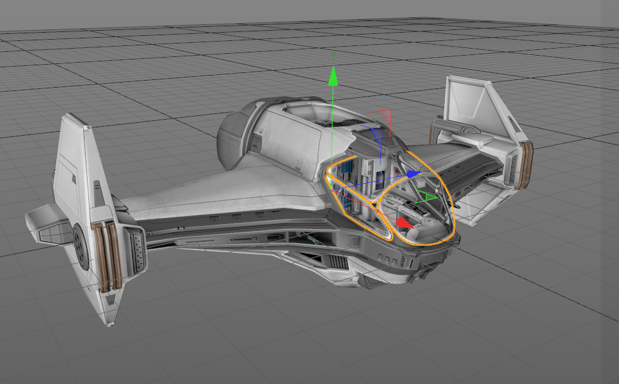Click the red X-axis arrow handle
Image resolution: width=619 pixels, height=384 pixels.
(x=403, y=222)
